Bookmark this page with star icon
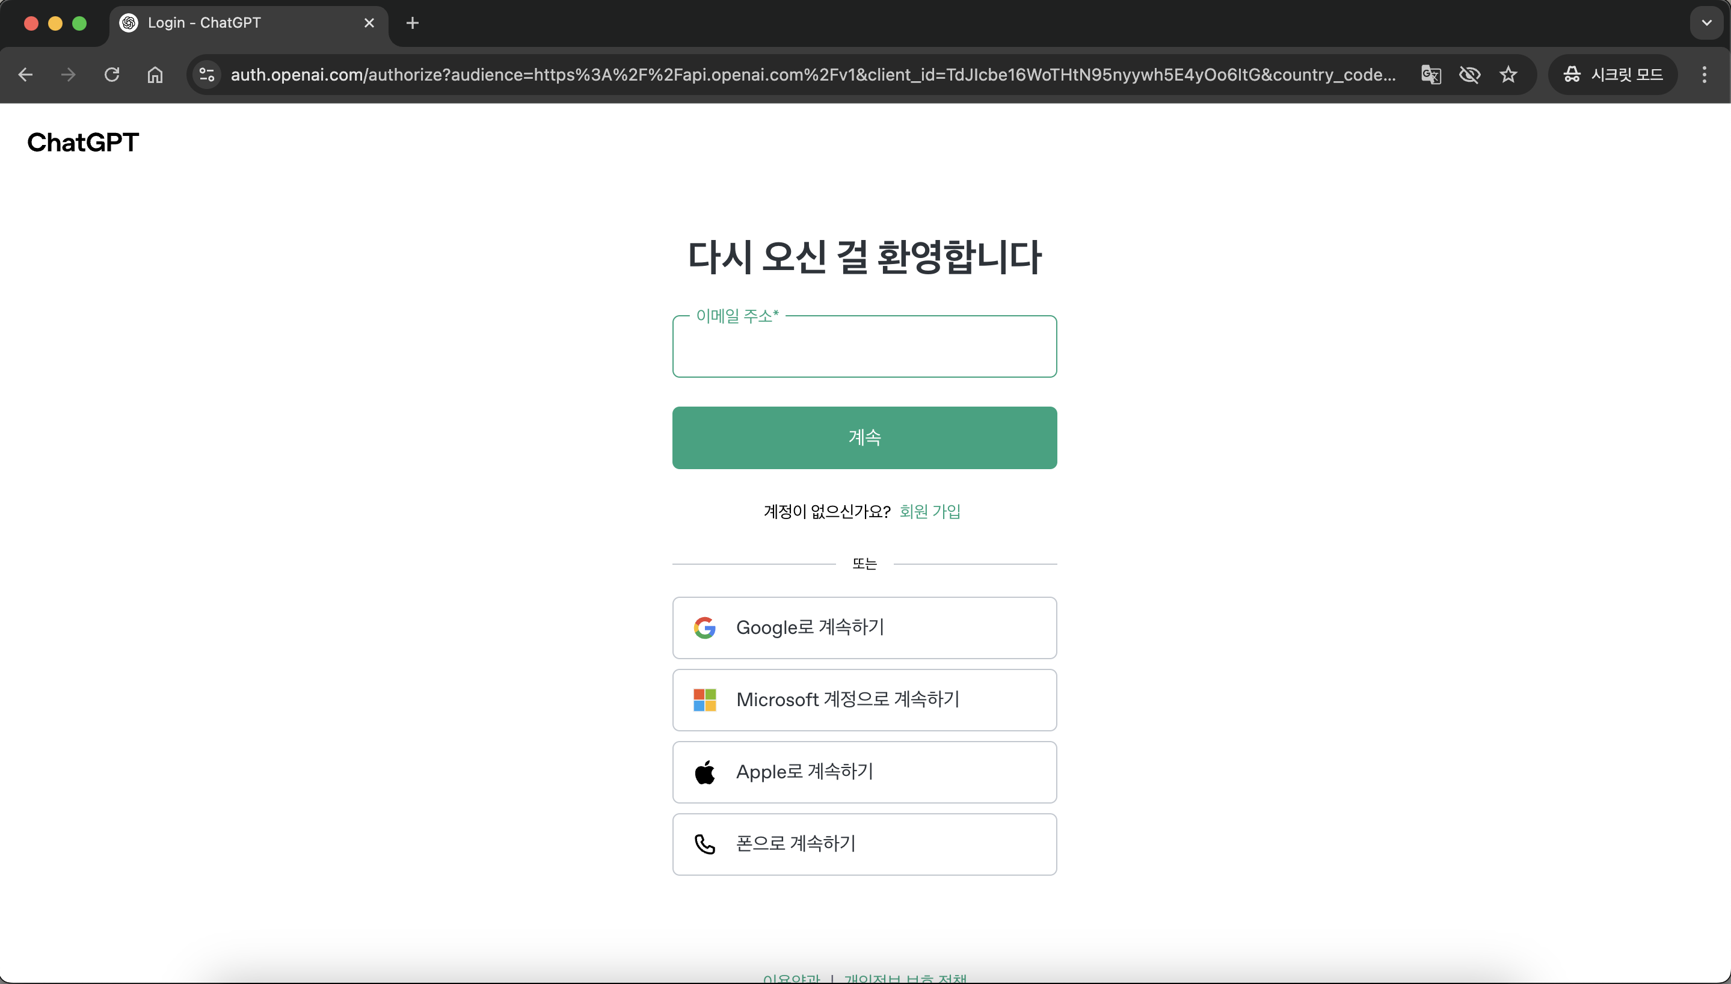Image resolution: width=1731 pixels, height=984 pixels. click(1508, 75)
